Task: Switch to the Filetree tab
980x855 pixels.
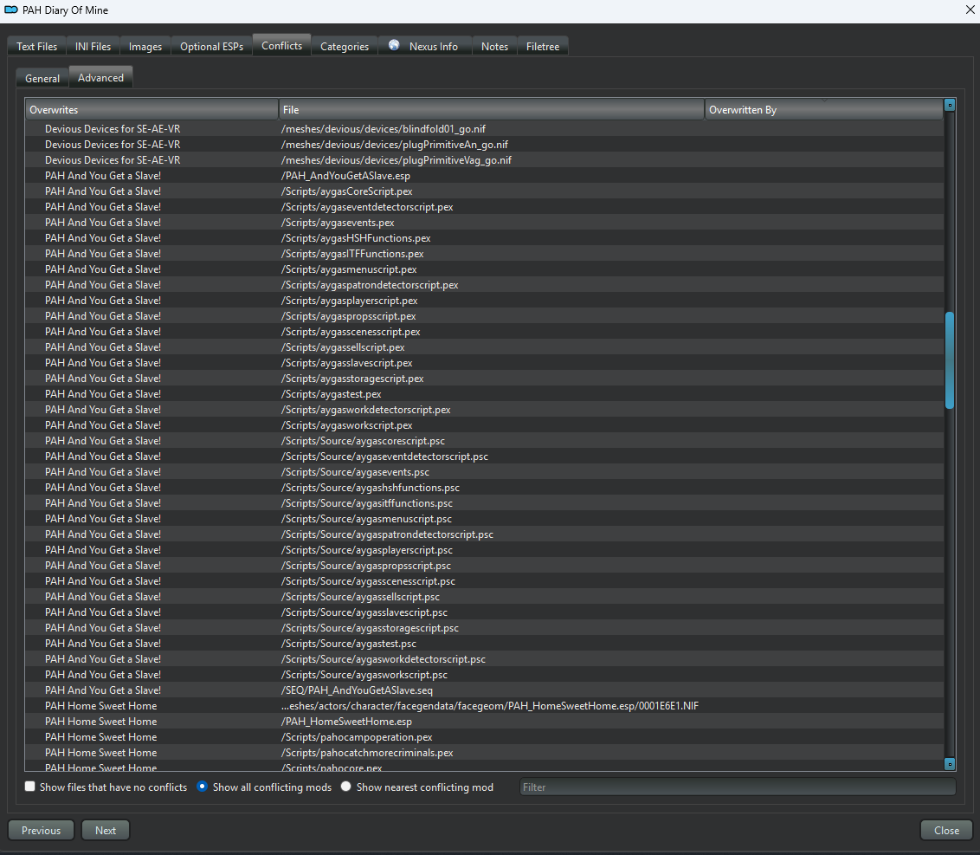Action: [x=543, y=46]
